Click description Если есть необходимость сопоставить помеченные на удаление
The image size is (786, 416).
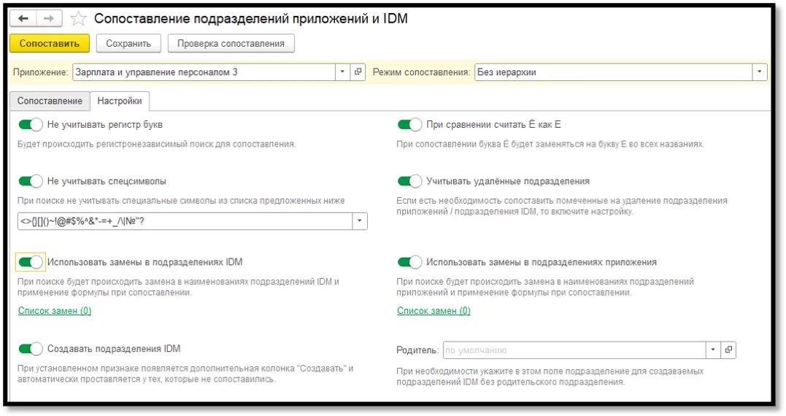[562, 206]
